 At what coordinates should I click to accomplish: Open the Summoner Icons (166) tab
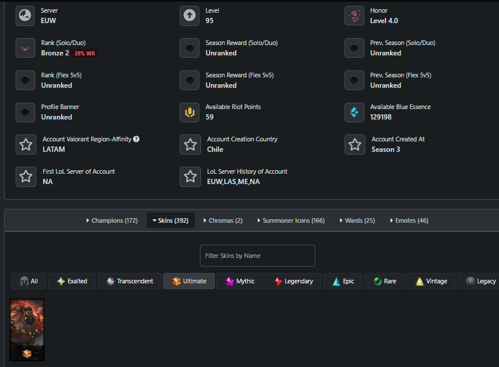click(x=291, y=220)
